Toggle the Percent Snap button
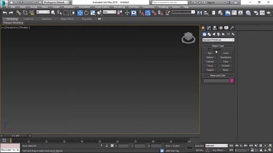273x153 pixels. (154, 13)
